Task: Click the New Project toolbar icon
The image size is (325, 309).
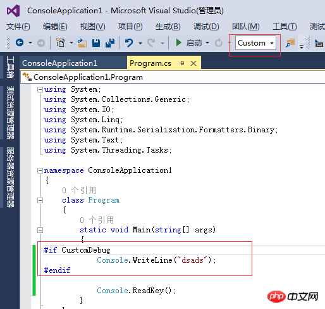Action: (x=61, y=42)
